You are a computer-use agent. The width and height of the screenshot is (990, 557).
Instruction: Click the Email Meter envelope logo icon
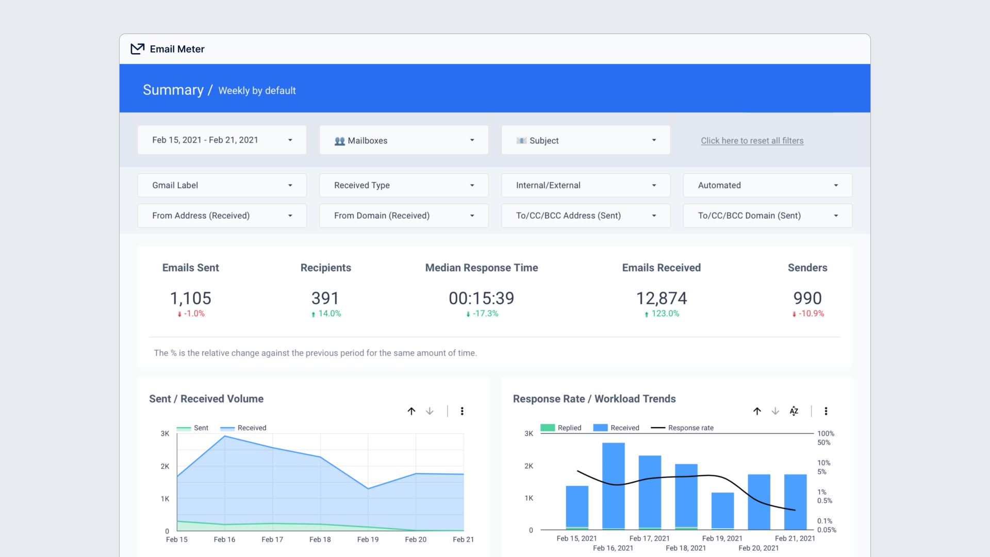tap(137, 48)
